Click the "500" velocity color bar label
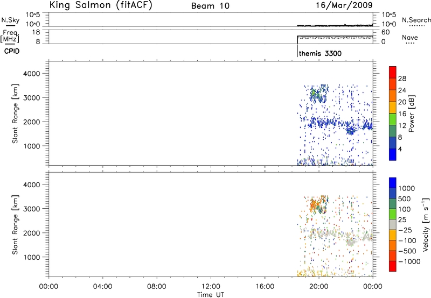431x298 pixels. [405, 199]
